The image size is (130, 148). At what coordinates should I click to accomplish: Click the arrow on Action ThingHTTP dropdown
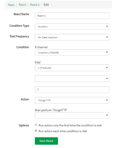click(x=107, y=100)
